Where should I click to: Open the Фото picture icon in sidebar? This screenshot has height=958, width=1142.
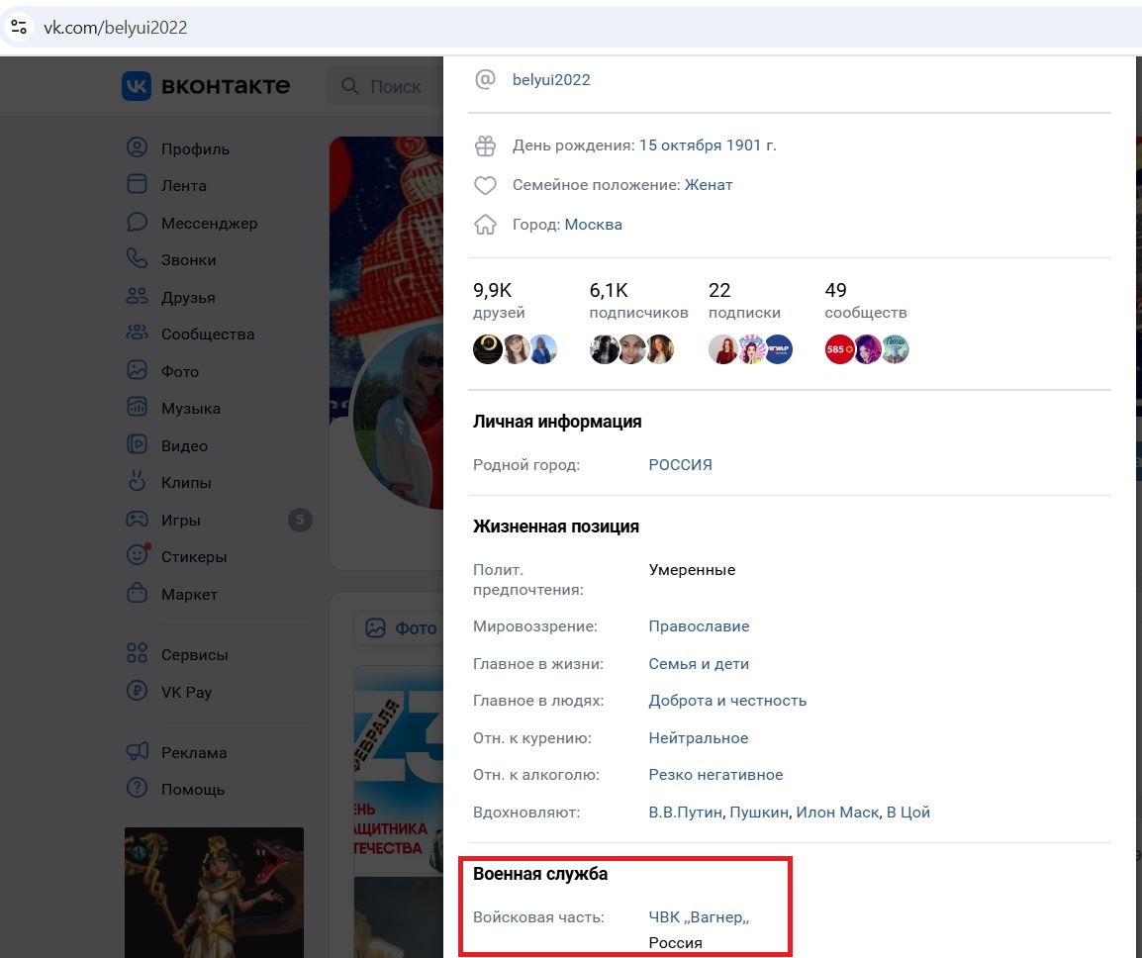click(137, 370)
